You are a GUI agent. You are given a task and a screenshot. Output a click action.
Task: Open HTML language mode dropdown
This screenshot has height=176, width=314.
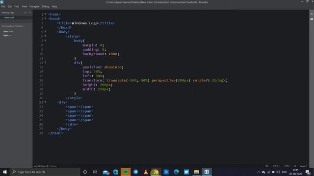pyautogui.click(x=288, y=166)
